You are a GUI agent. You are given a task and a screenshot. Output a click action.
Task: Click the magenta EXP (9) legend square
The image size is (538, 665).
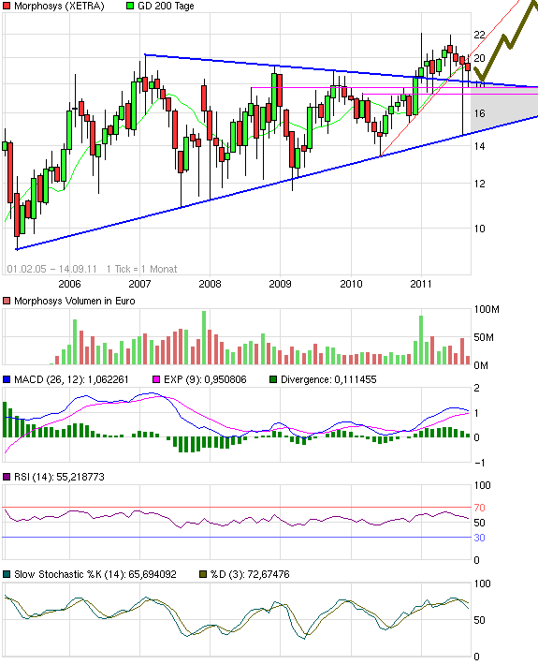(x=156, y=379)
